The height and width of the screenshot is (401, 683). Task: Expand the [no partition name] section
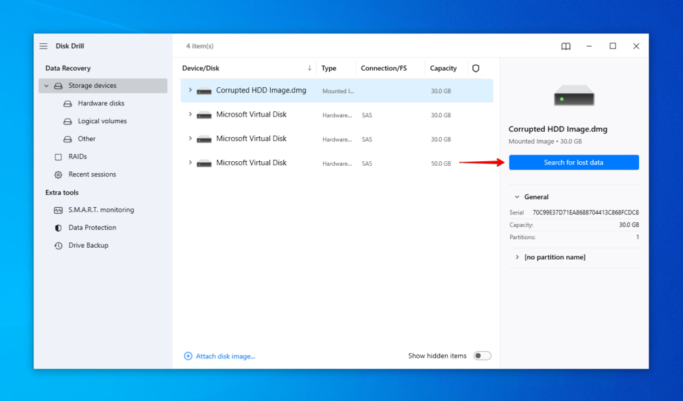[518, 257]
